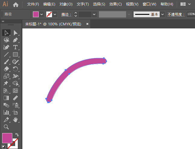
Task: Click the fill color swatch in control bar
Action: click(x=36, y=15)
